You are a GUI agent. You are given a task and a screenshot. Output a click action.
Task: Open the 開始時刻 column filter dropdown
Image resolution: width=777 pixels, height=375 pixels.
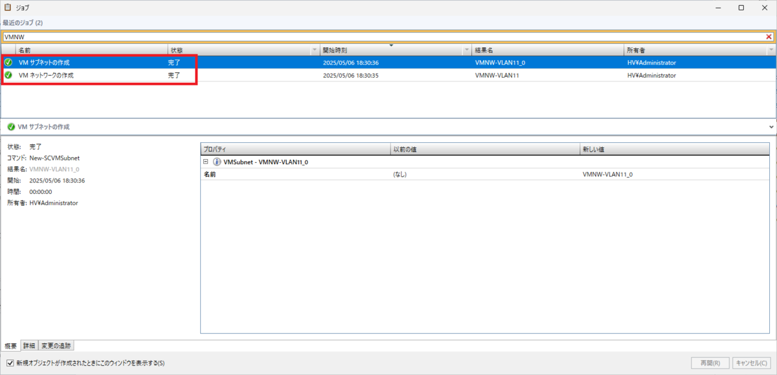tap(466, 50)
